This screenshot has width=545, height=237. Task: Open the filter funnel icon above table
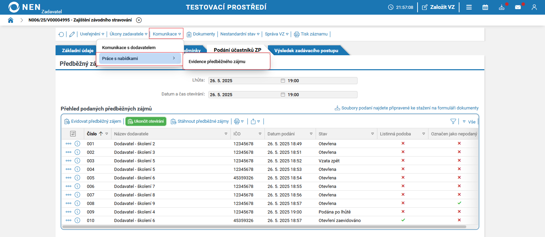pos(453,121)
